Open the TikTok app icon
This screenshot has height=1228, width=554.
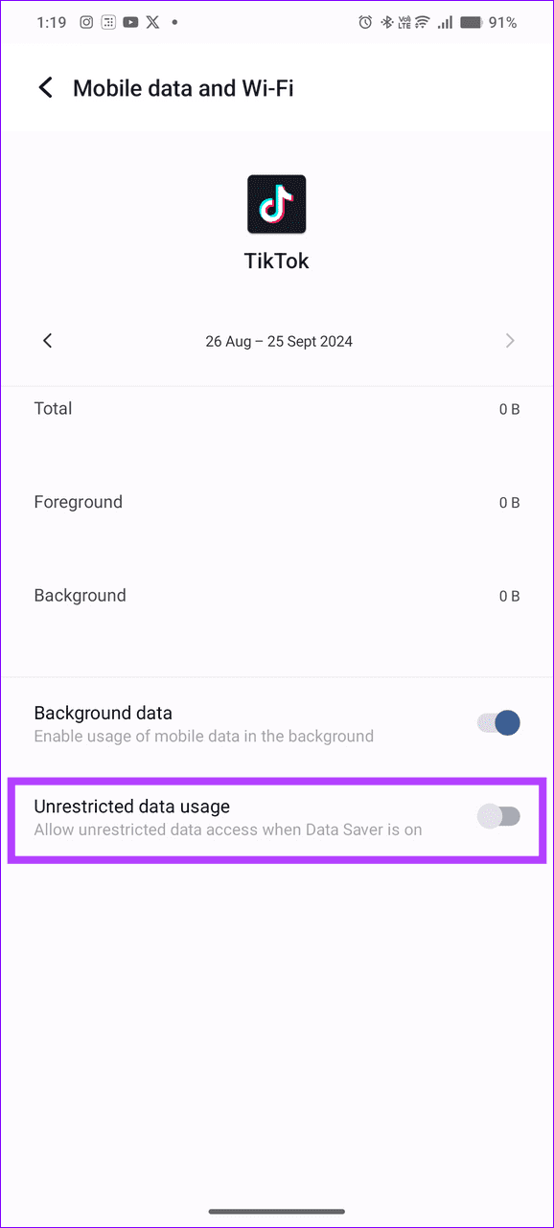pyautogui.click(x=277, y=203)
